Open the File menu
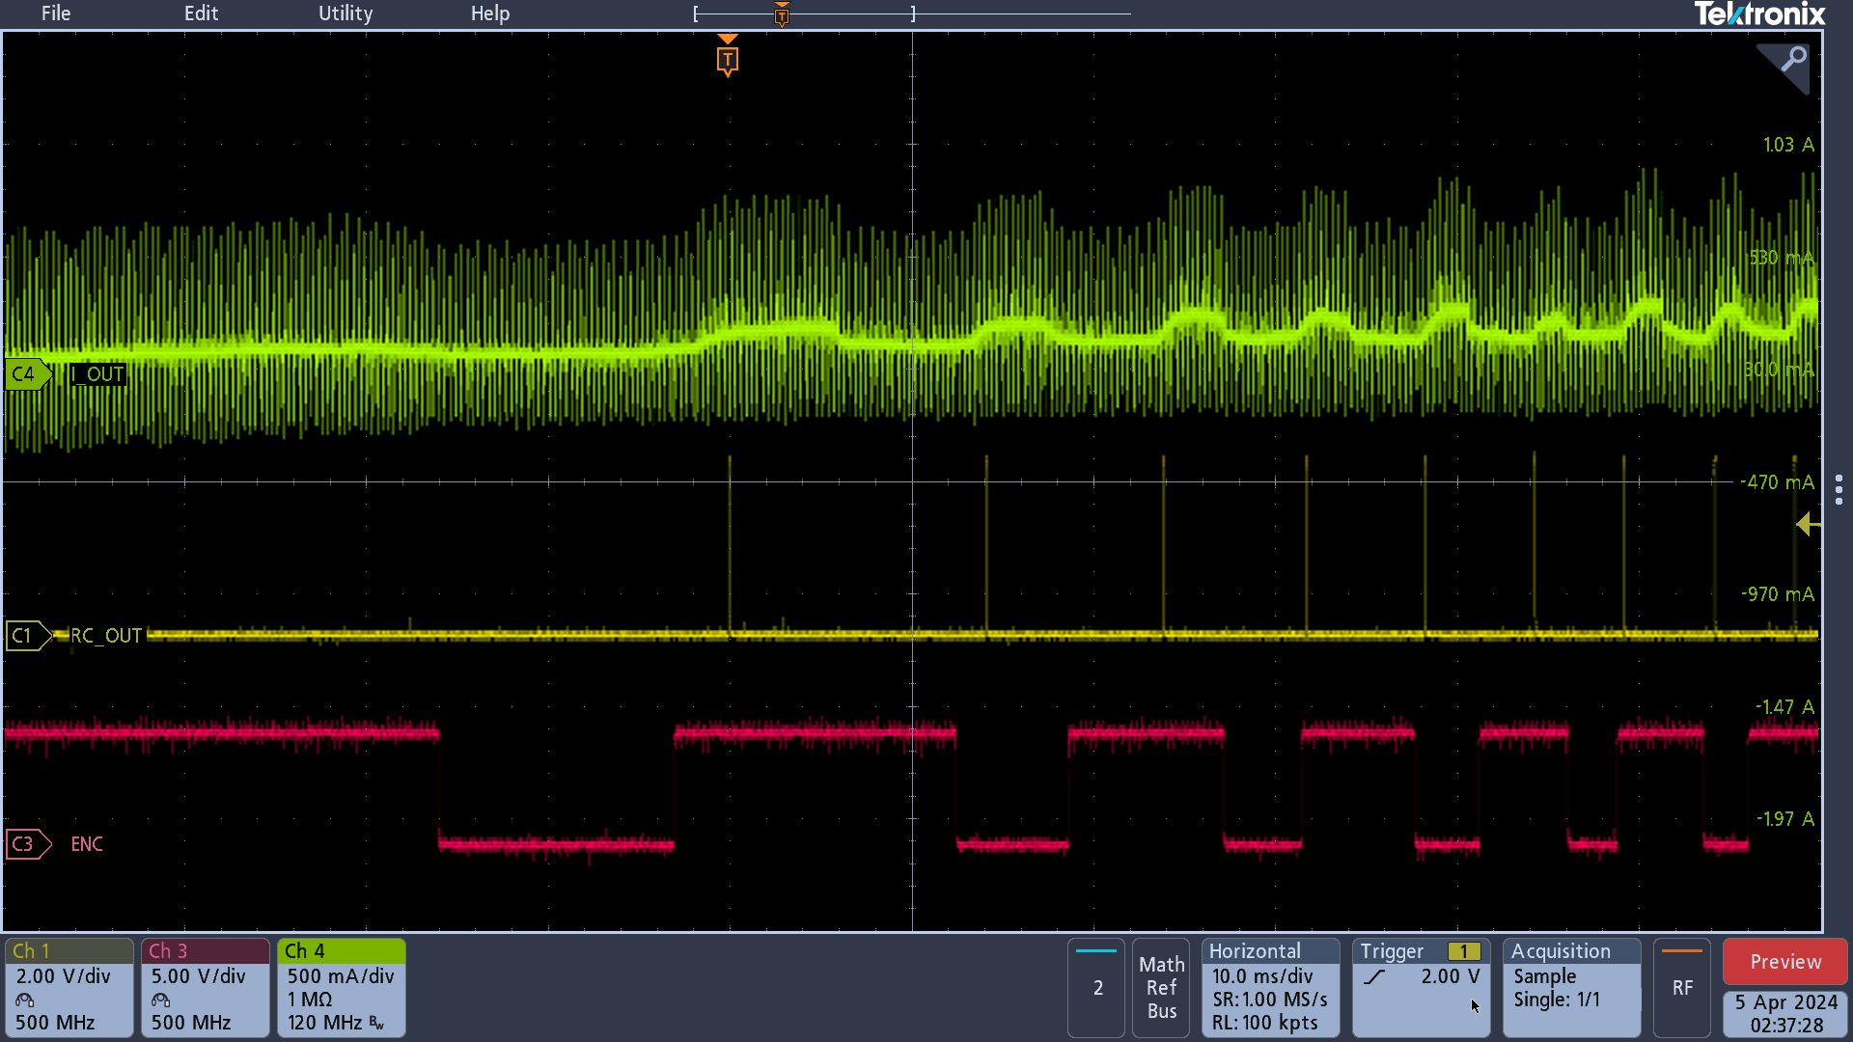This screenshot has width=1853, height=1042. (x=56, y=14)
